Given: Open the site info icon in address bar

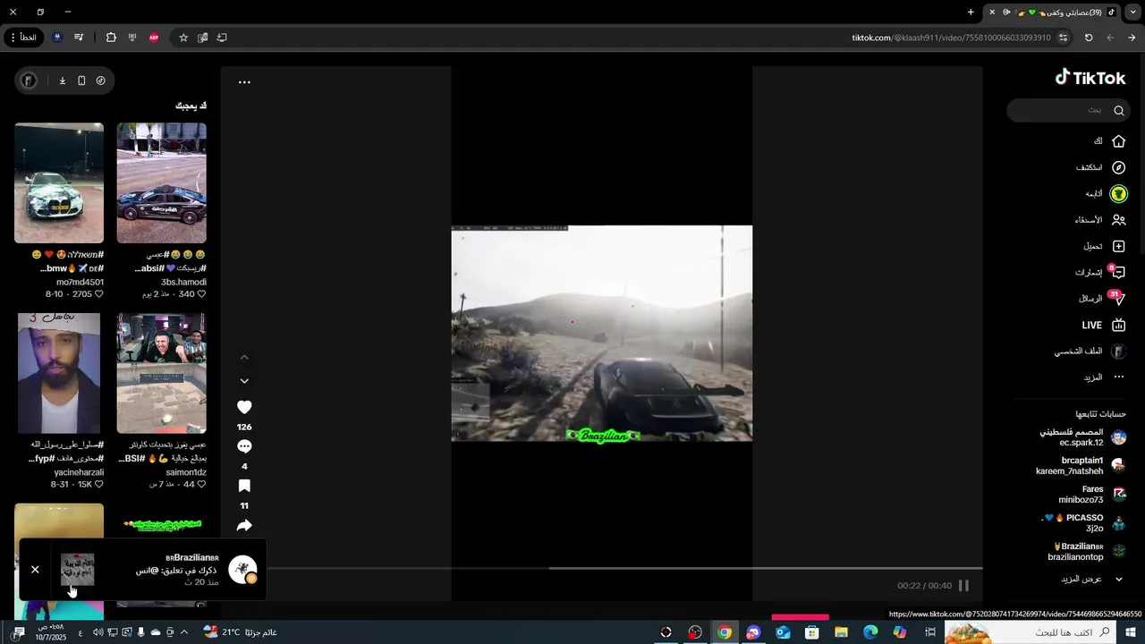Looking at the screenshot, I should 1063,38.
